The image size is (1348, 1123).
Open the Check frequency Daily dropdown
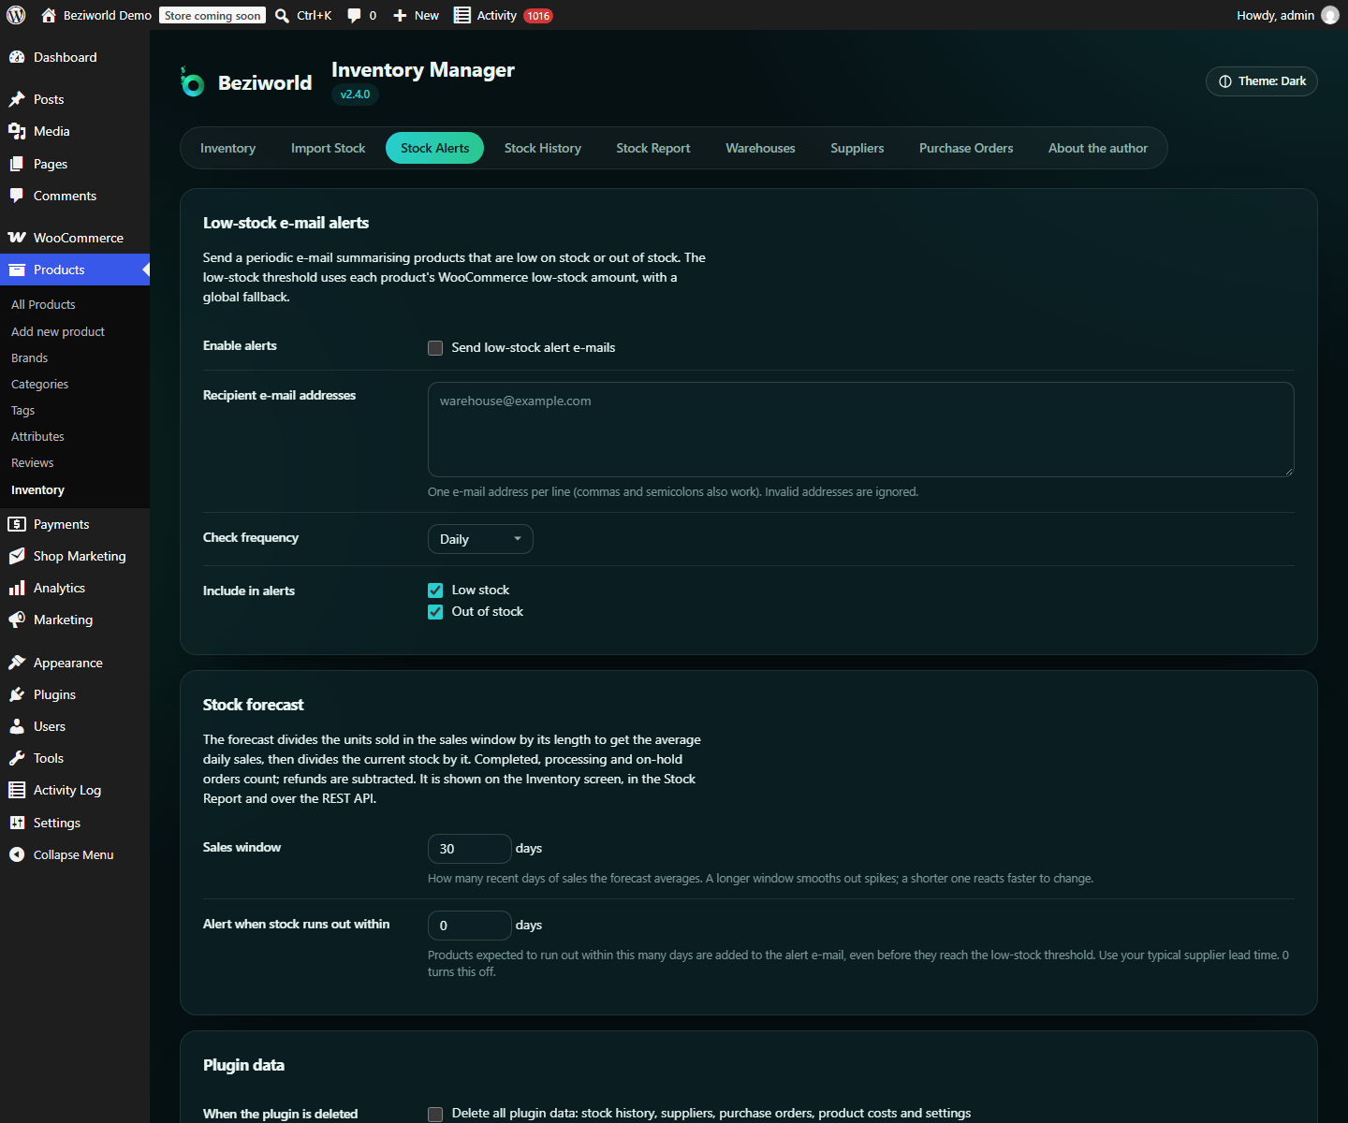[480, 539]
